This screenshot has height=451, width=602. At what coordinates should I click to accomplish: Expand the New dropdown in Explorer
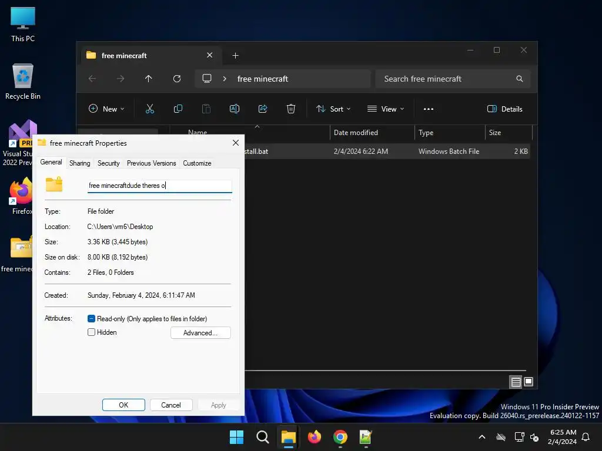pos(106,109)
